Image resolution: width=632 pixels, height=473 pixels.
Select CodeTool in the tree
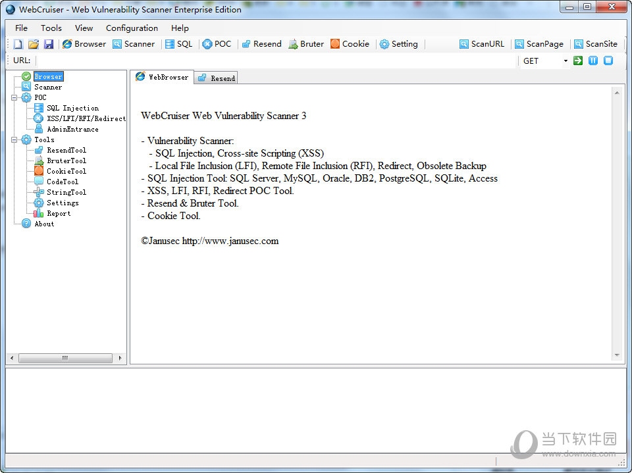coord(63,182)
